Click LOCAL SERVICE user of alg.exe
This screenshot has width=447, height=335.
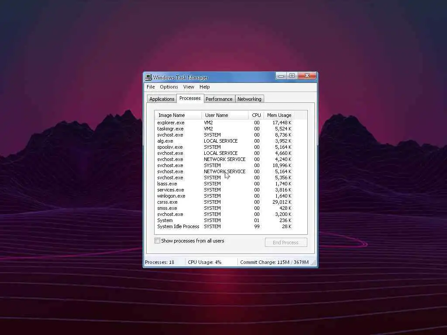220,141
